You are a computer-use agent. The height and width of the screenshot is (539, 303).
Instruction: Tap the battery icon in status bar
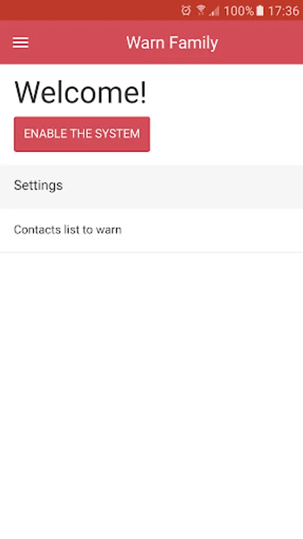(260, 11)
